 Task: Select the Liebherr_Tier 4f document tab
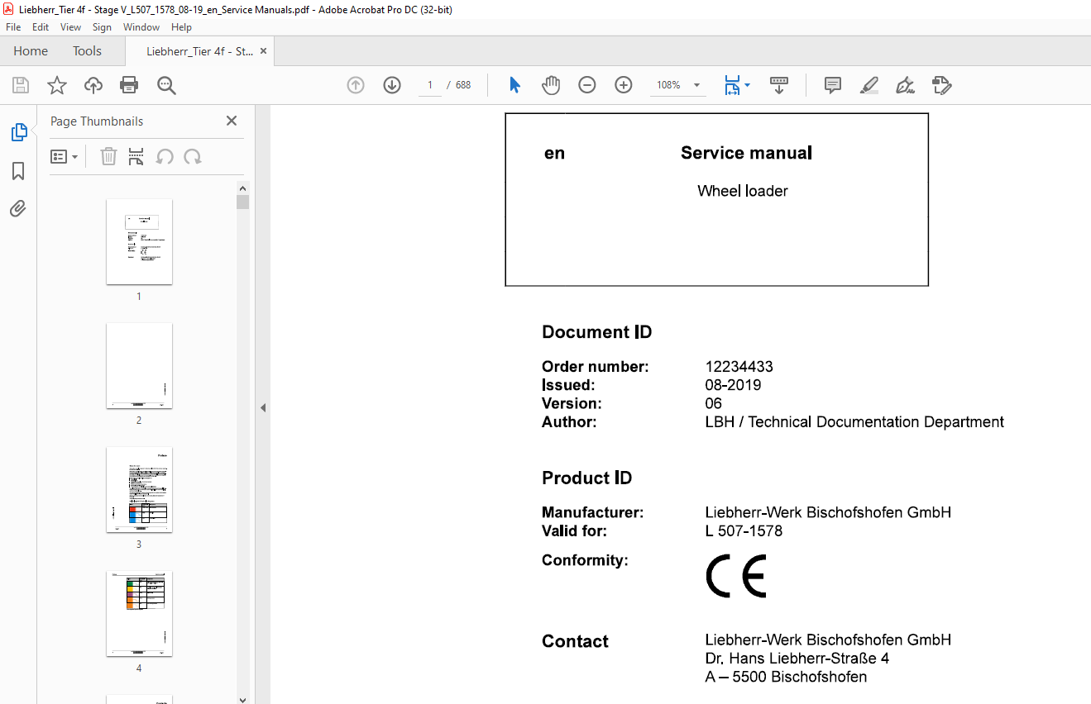[x=199, y=51]
